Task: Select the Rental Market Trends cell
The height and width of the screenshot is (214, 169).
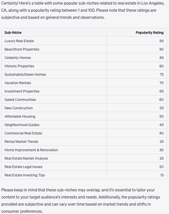Action: [x=21, y=142]
